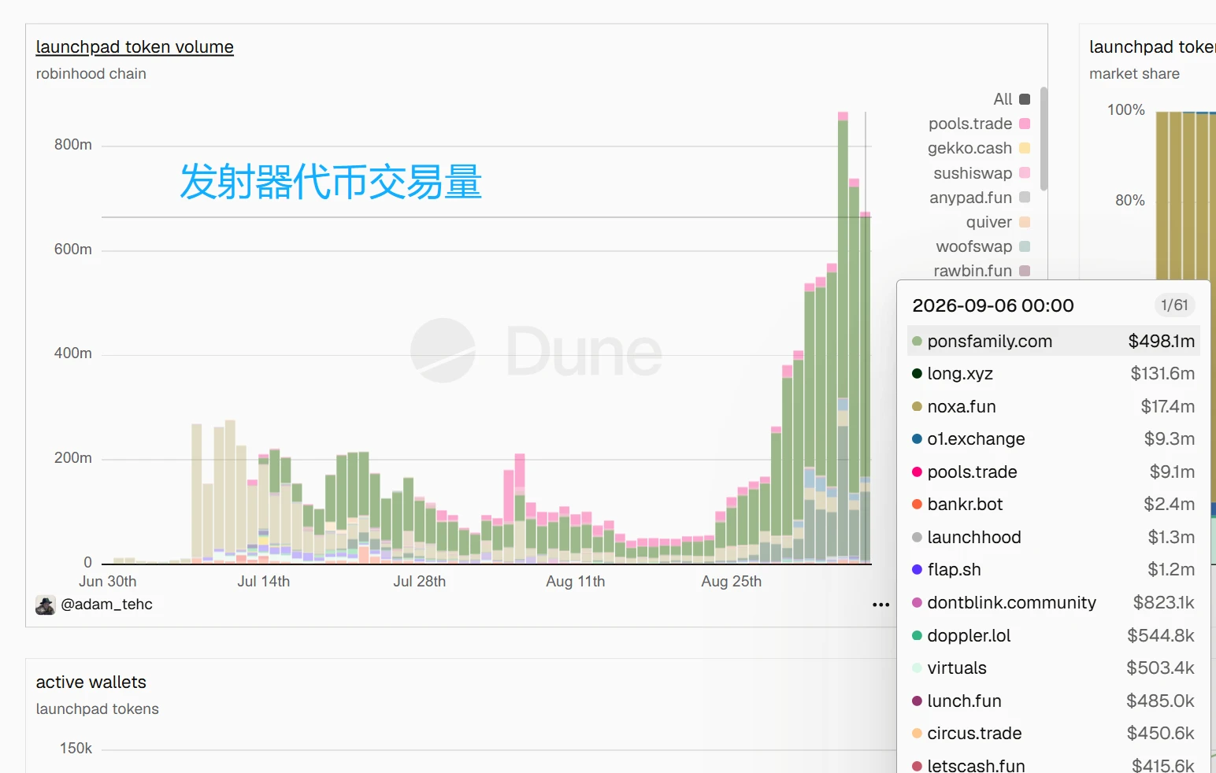Select the noxa.fun row in tooltip
The image size is (1216, 773).
click(x=1053, y=406)
